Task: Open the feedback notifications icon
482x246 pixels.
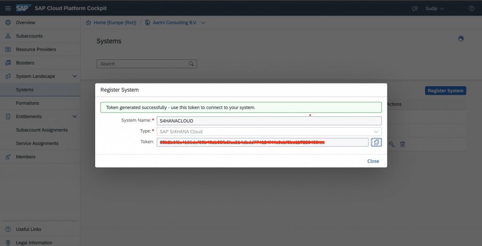Action: click(x=415, y=8)
